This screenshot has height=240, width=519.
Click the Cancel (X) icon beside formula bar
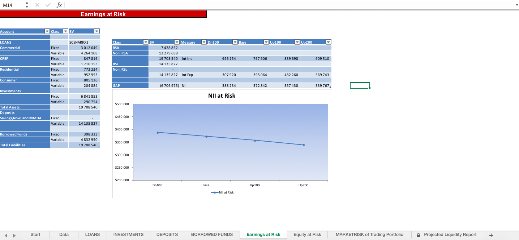[x=38, y=5]
